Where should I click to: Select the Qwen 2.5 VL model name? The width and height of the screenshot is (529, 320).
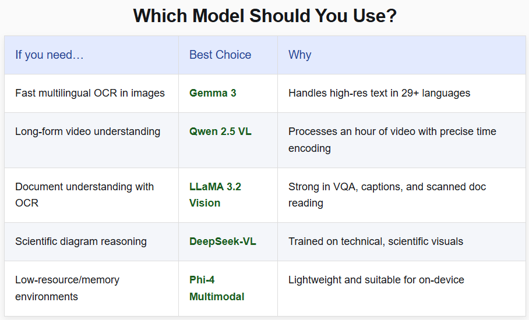220,131
